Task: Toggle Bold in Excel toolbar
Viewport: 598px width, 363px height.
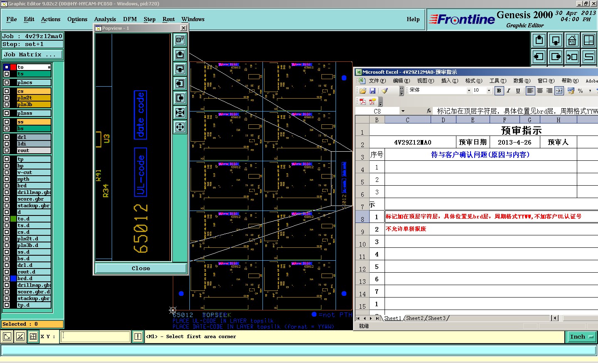Action: (x=499, y=90)
